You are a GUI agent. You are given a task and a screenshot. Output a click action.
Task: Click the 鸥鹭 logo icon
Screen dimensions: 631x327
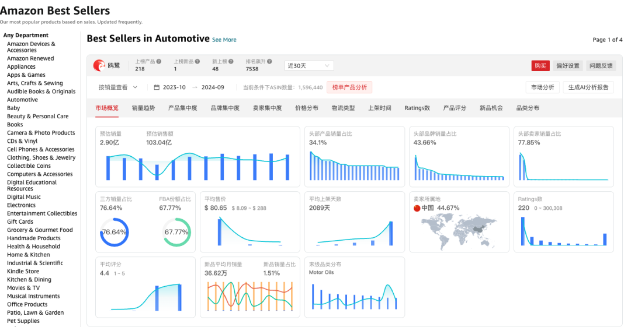click(x=99, y=65)
